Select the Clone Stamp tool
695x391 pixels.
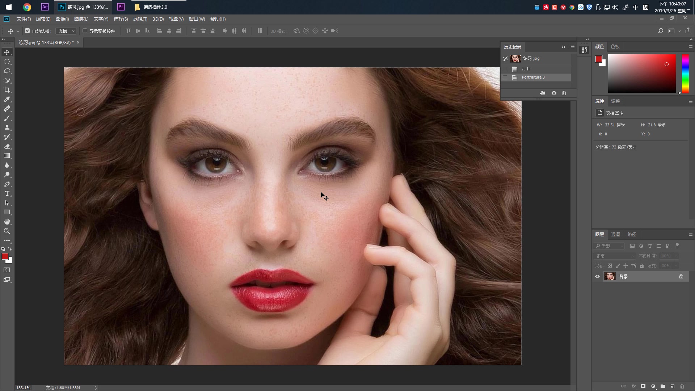7,127
